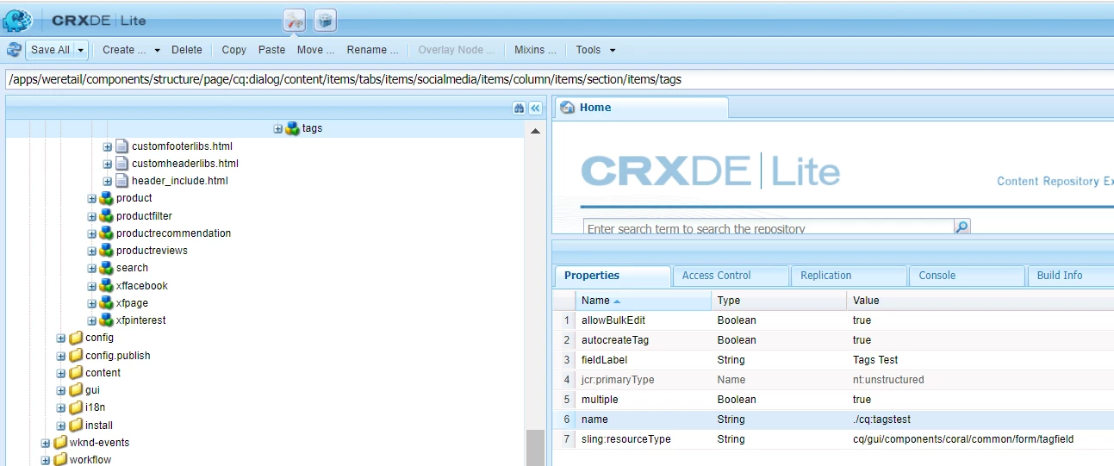The image size is (1114, 466).
Task: Select the multiple property name
Action: pyautogui.click(x=600, y=400)
